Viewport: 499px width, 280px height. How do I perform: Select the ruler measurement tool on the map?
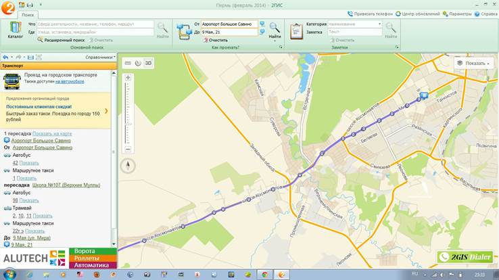(128, 63)
